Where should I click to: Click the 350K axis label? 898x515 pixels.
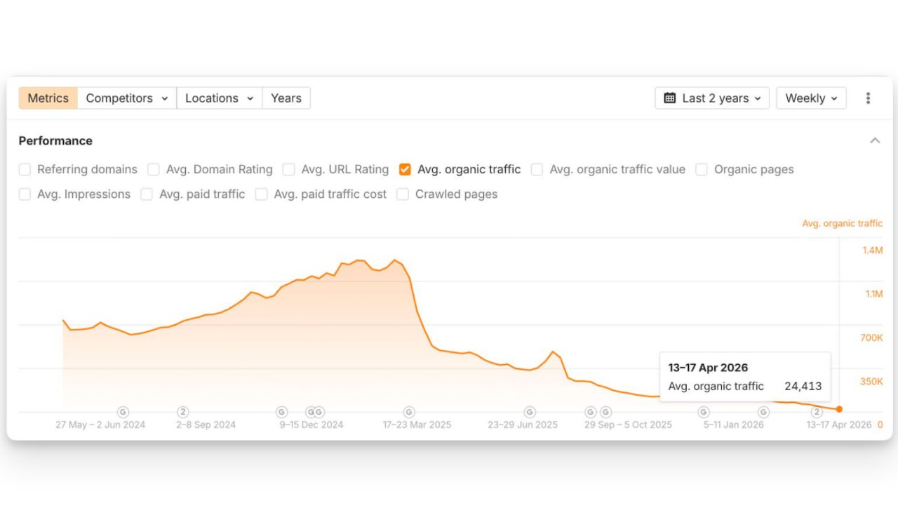871,381
